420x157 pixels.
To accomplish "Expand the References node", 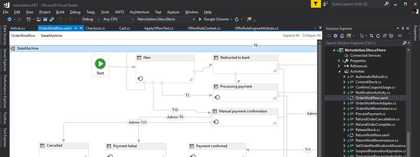I will [339, 66].
